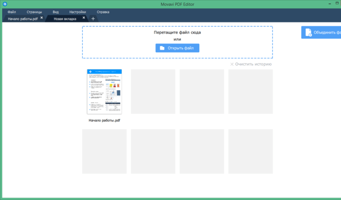
Task: Maximize the Movavi PDF Editor window
Action: point(337,3)
